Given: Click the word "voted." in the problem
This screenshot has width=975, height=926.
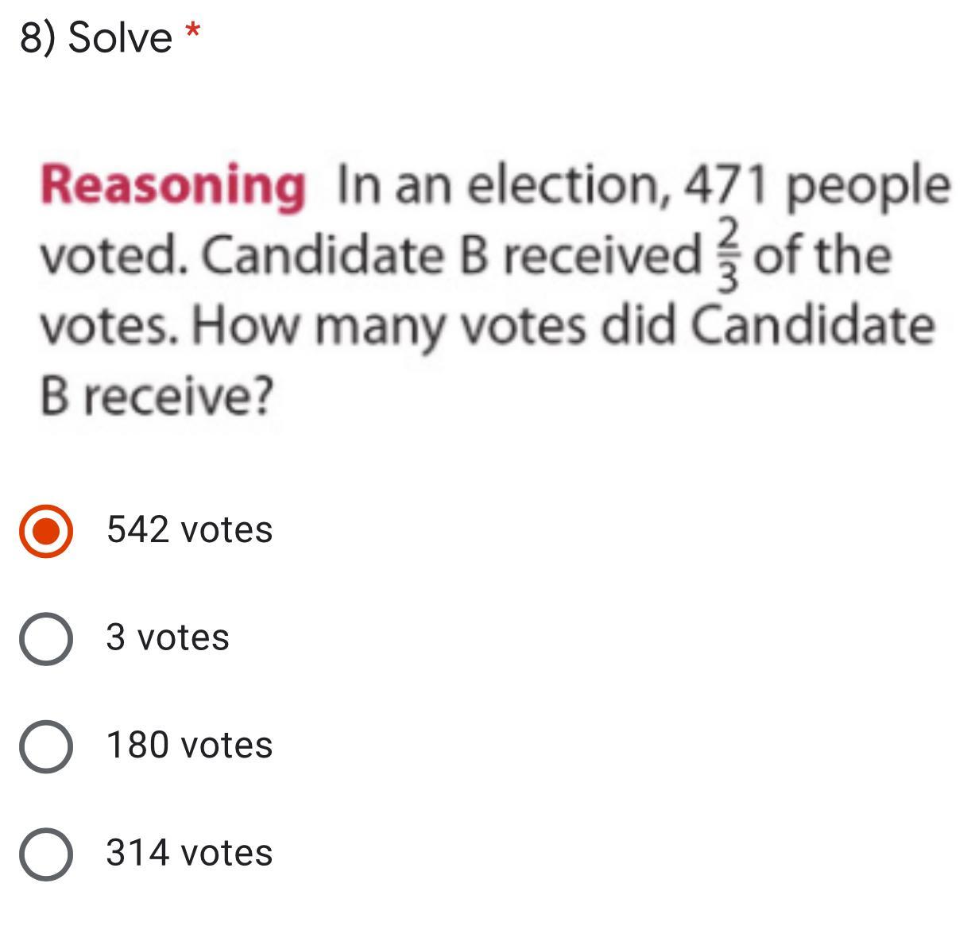Looking at the screenshot, I should (x=114, y=256).
